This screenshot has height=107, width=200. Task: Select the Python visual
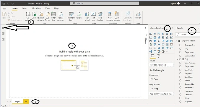pos(167,48)
